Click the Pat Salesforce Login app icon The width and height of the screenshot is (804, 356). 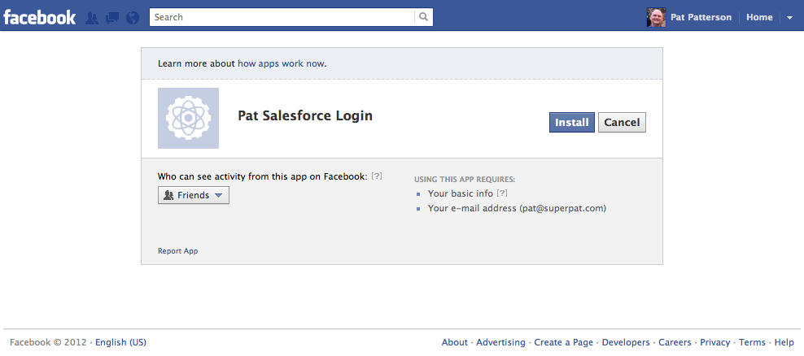point(188,119)
